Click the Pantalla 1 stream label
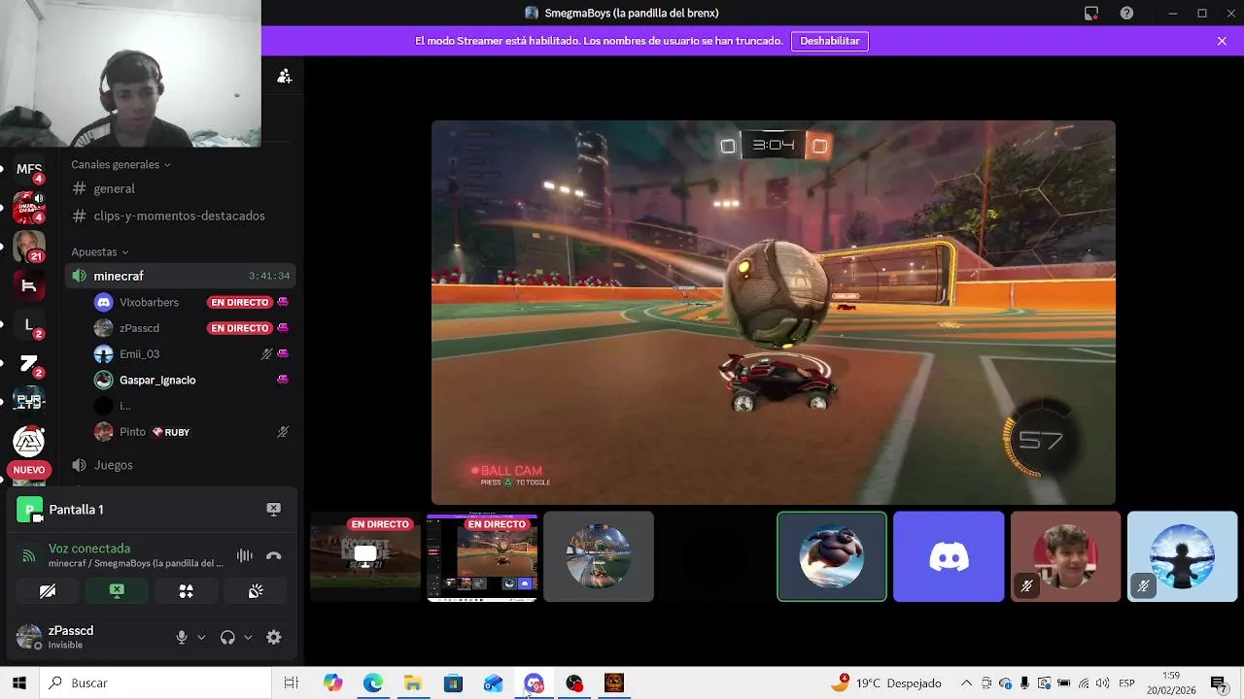The image size is (1244, 699). [x=76, y=510]
